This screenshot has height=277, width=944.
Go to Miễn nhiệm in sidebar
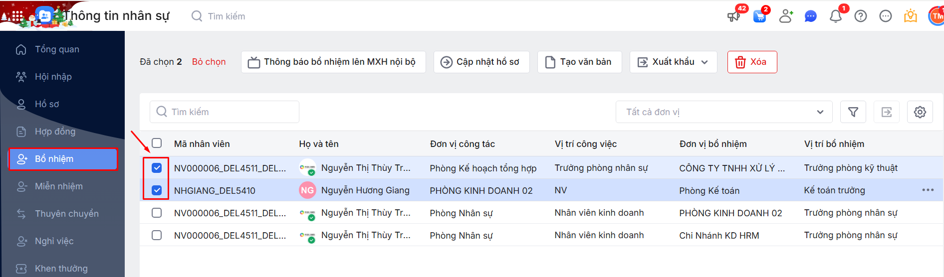pos(58,186)
